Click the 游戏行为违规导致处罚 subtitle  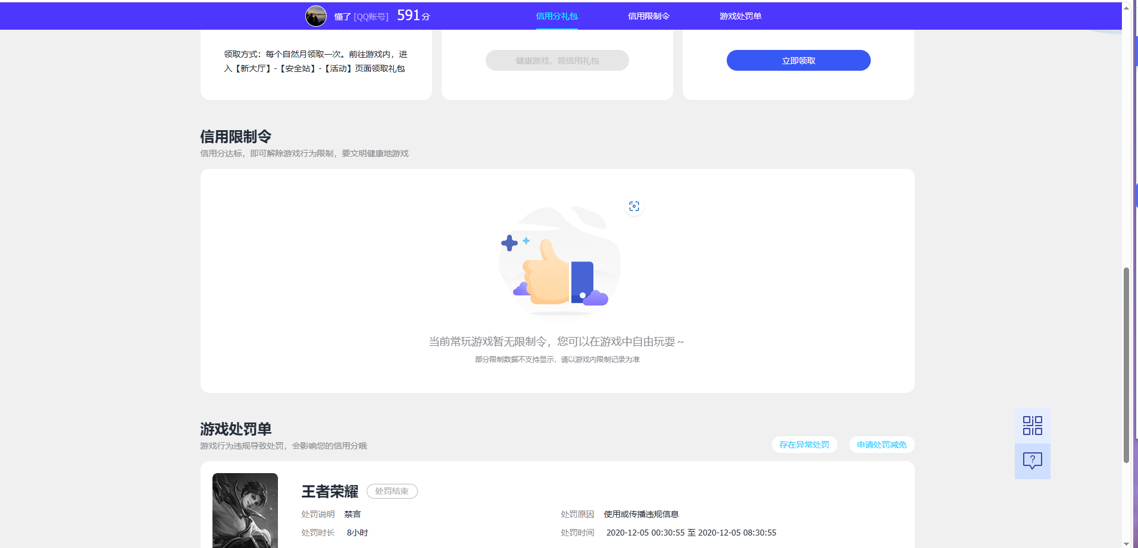pos(283,446)
